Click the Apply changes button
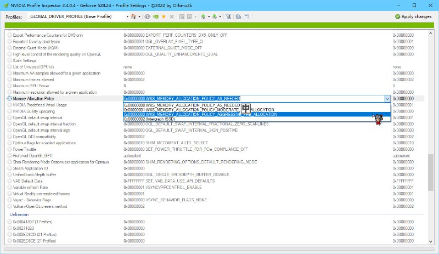Screen dimensions: 439x254 click(413, 16)
